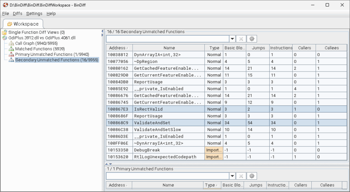The width and height of the screenshot is (350, 192).
Task: Sort primary table by Type column
Action: coord(212,185)
